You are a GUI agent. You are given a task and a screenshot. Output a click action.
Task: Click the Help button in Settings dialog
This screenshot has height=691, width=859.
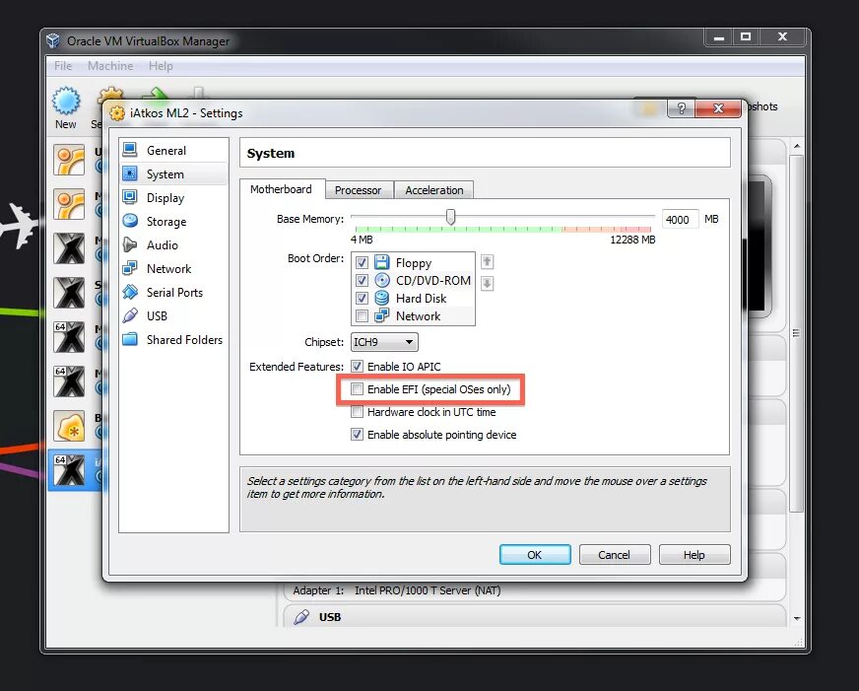coord(694,555)
